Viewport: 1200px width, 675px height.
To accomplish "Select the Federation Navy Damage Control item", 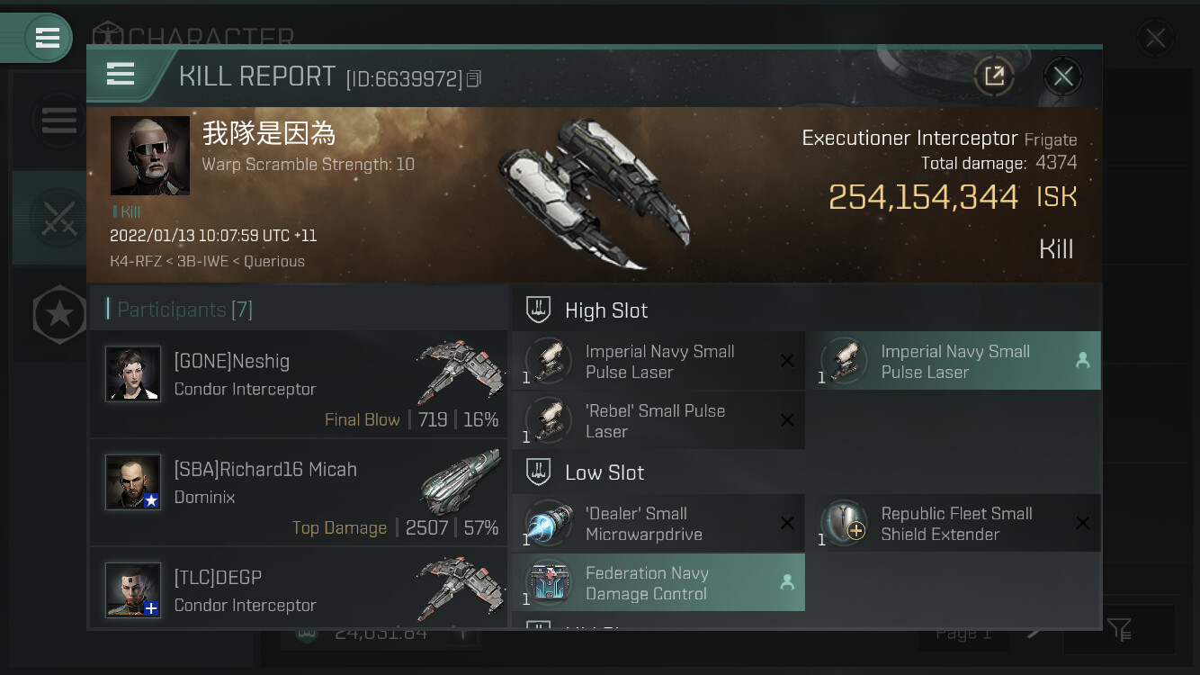I will coord(658,583).
